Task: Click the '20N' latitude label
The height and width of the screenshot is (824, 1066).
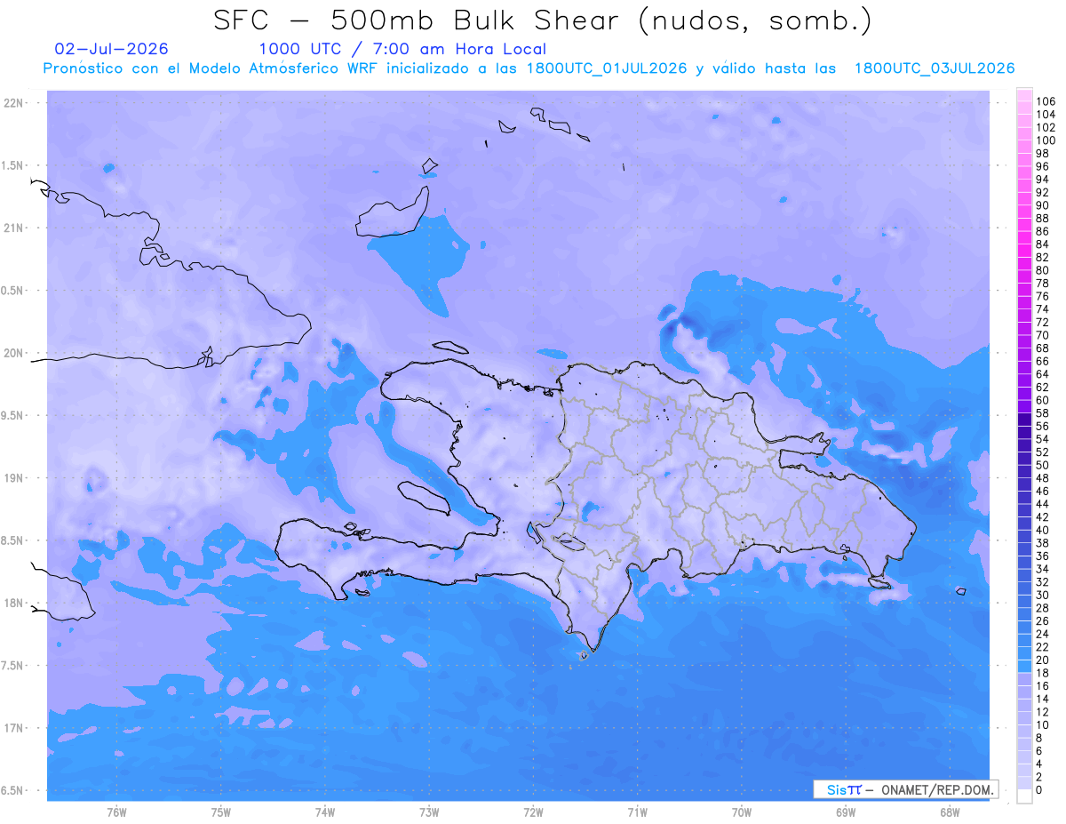Action: tap(15, 353)
